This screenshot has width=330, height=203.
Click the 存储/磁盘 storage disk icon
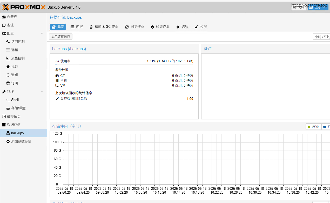pyautogui.click(x=8, y=108)
